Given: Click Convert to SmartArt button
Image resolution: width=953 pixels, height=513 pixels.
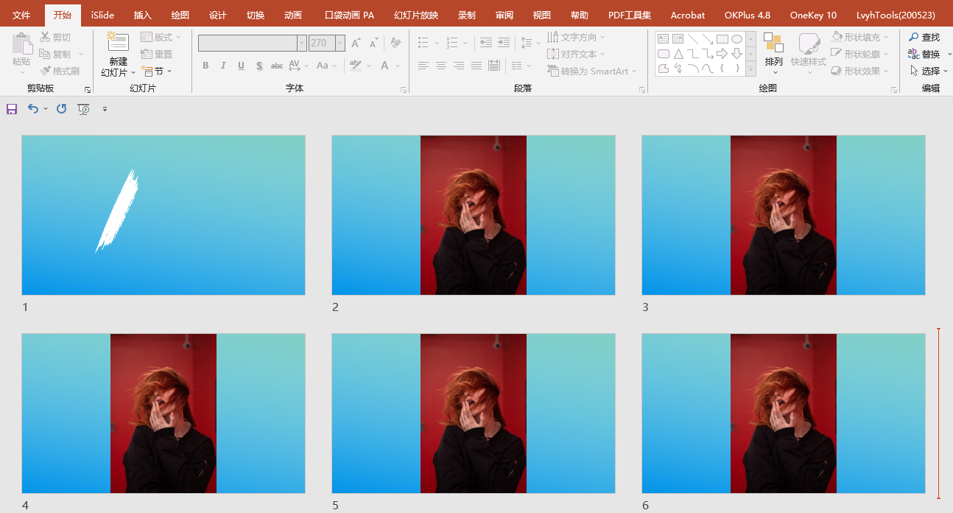Looking at the screenshot, I should point(592,71).
